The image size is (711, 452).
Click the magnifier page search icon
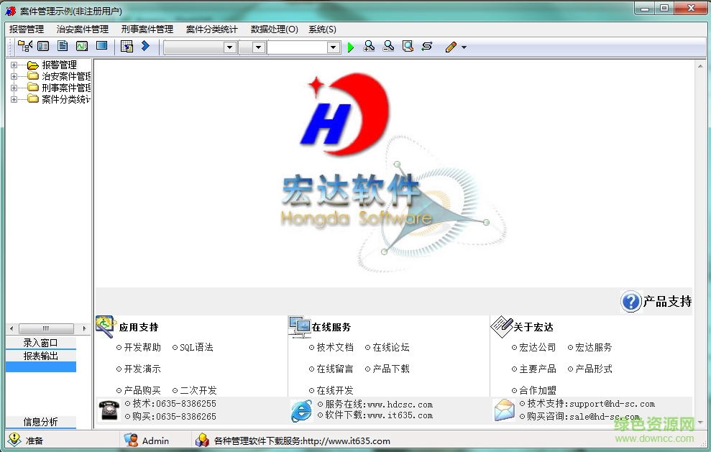pos(408,46)
